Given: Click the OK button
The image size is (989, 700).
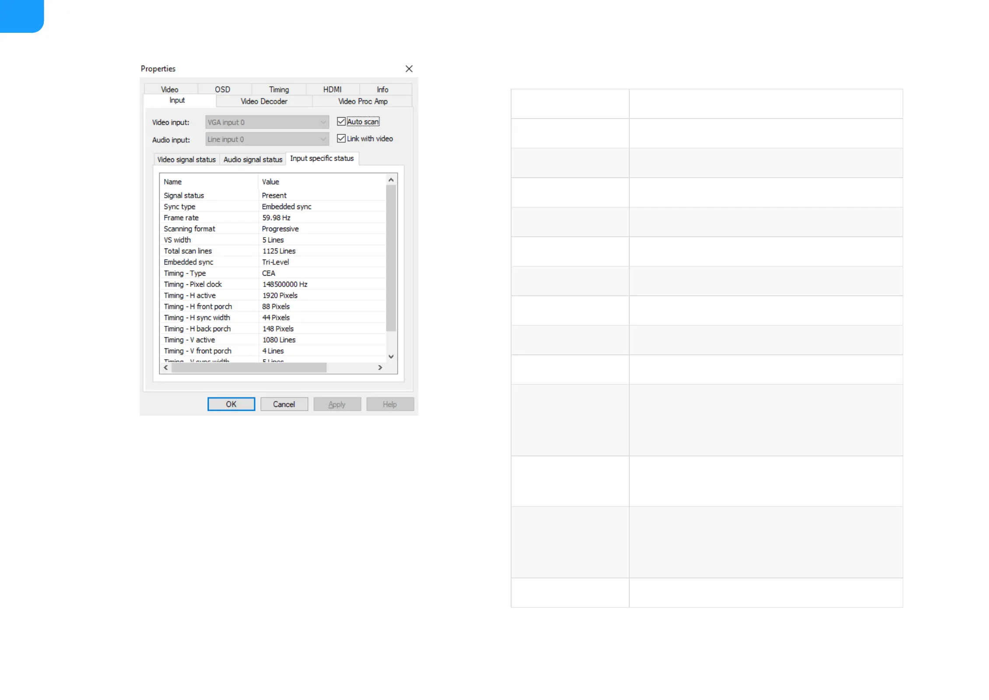Looking at the screenshot, I should click(x=231, y=404).
